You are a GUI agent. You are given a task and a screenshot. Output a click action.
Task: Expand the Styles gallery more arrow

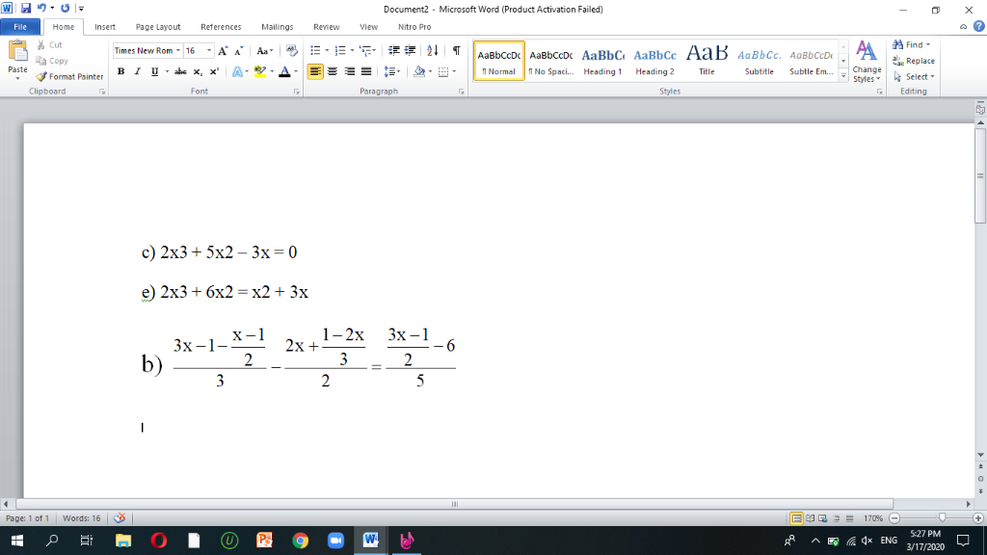843,76
